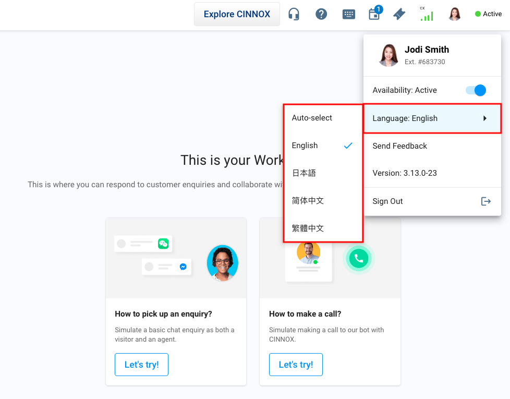Open the help question mark icon
Screen dimensions: 510x399
coord(321,14)
